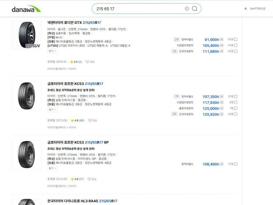Open Nexen Roadian GTX tire thumbnail

point(27,35)
